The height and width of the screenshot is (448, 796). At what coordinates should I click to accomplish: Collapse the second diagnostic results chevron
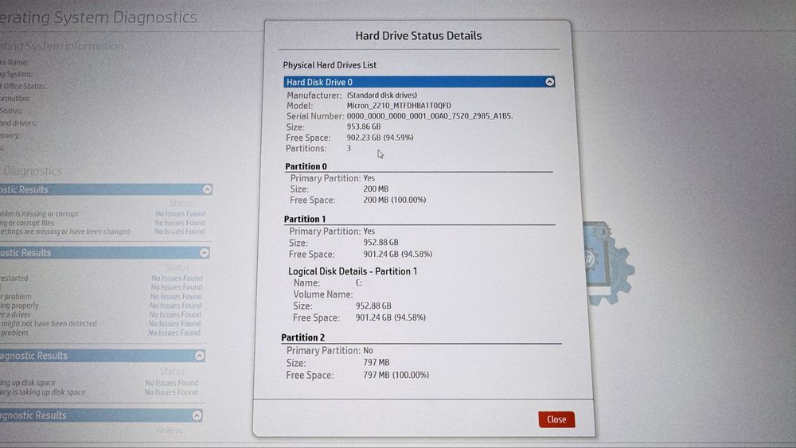[x=204, y=253]
